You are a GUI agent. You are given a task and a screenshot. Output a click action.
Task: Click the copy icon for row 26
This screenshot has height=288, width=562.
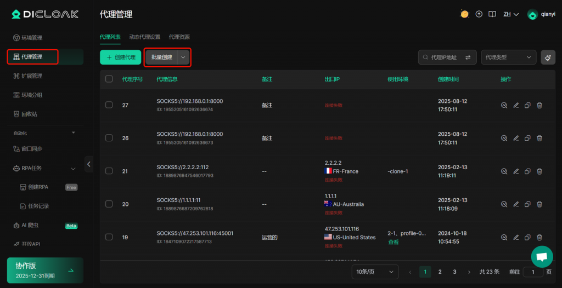click(527, 138)
